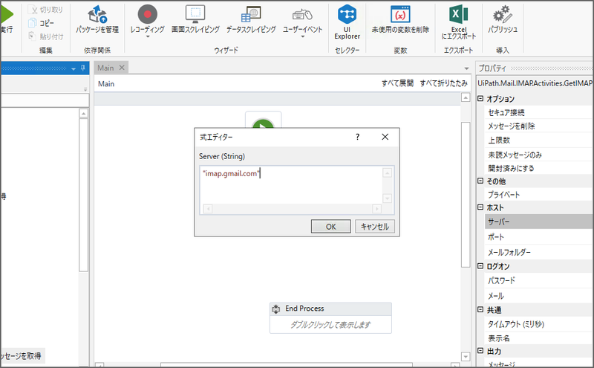
Task: Select the Delete Messages (メッセージを削除) property
Action: point(539,126)
